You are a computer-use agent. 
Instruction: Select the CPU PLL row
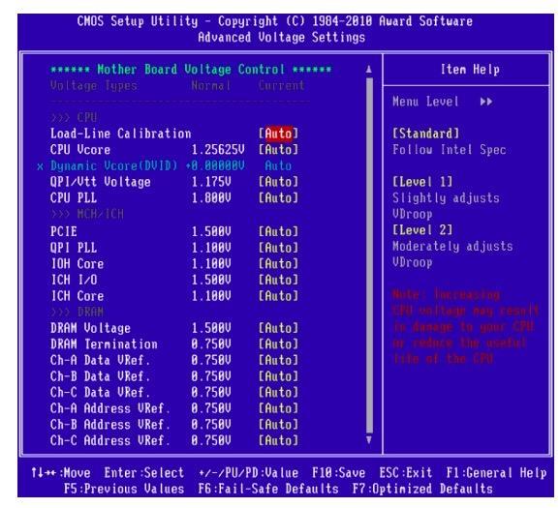[x=174, y=197]
